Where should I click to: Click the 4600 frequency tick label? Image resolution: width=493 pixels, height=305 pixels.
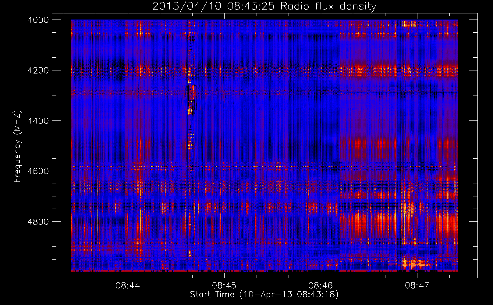38,171
